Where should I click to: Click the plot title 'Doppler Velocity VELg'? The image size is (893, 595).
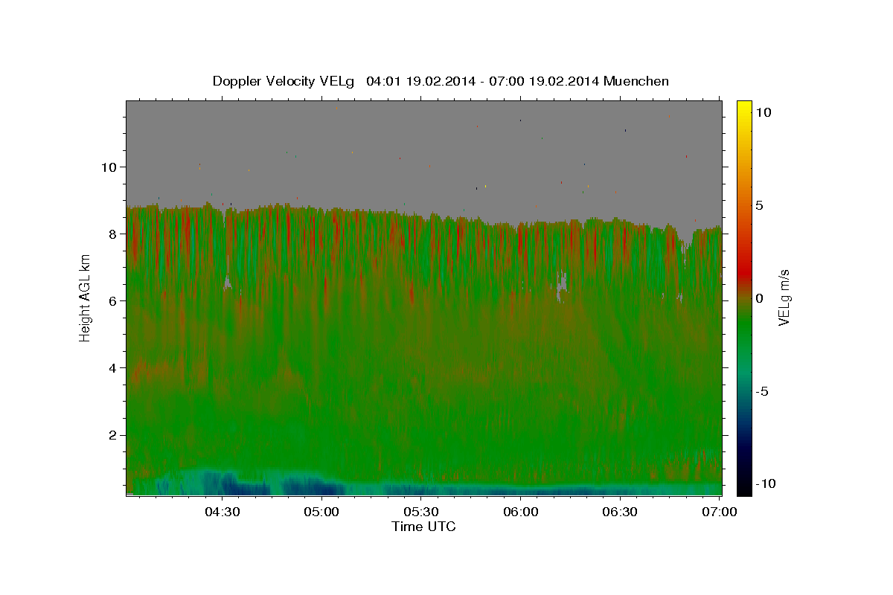pos(283,81)
